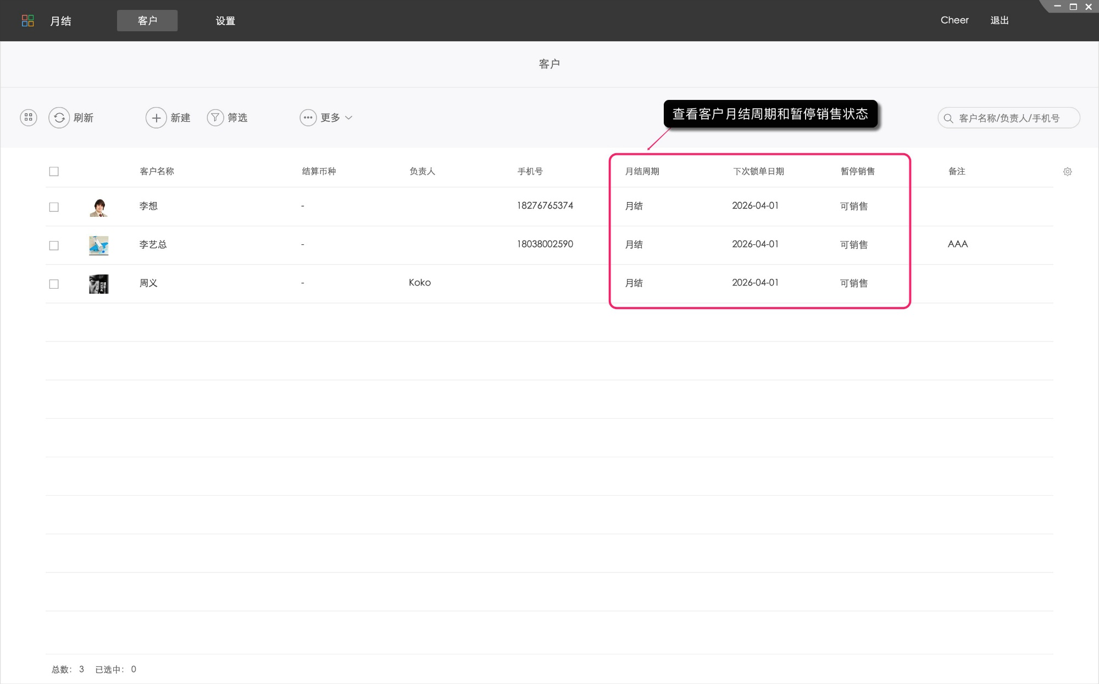Click 周义's avatar thumbnail

[99, 284]
